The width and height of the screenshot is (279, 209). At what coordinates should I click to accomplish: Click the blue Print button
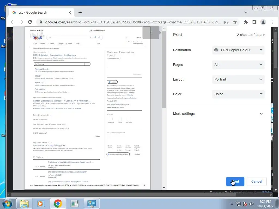235,182
